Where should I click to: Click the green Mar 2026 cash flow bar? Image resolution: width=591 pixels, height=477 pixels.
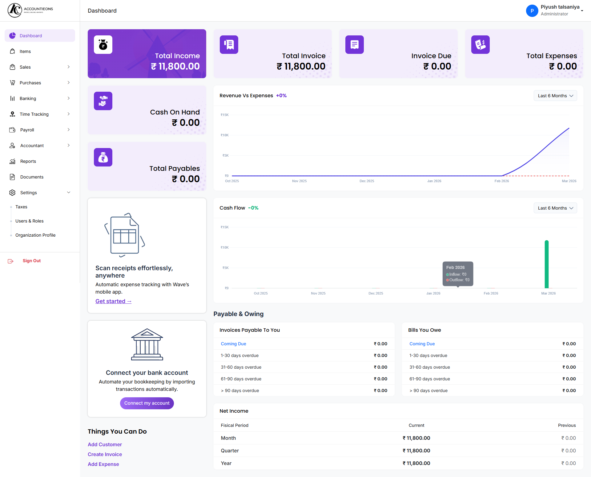546,265
